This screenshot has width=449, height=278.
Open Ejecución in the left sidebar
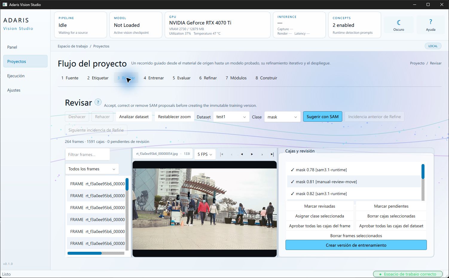[25, 76]
